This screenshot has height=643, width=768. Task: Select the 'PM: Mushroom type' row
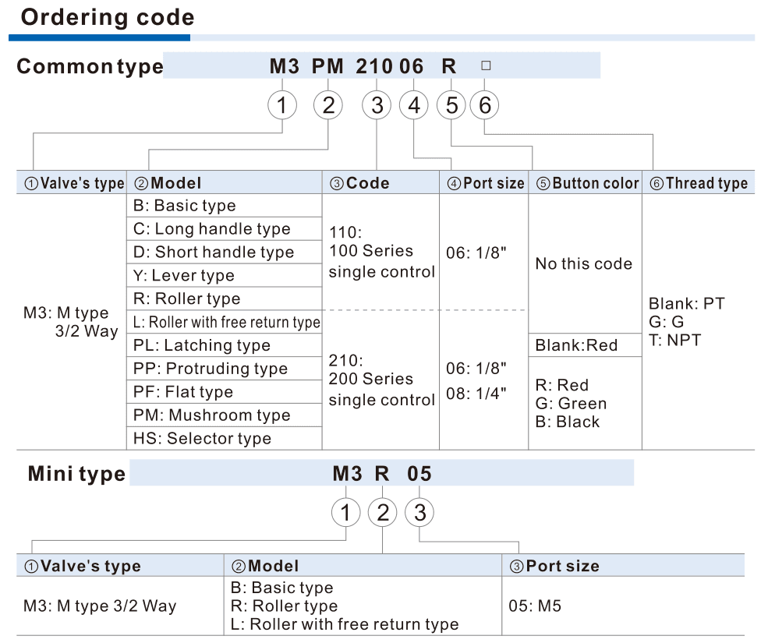point(225,415)
